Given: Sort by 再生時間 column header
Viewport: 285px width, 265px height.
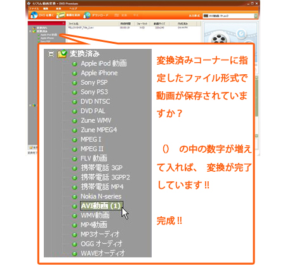Looking at the screenshot, I should coord(126,23).
